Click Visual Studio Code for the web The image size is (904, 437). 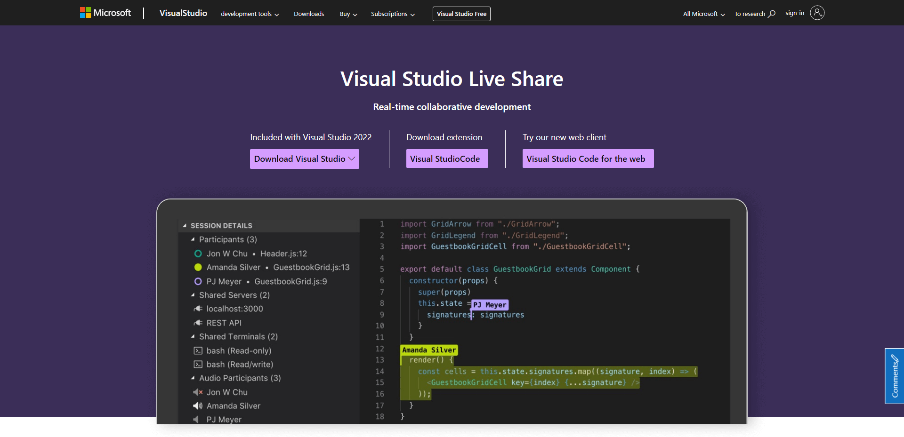pyautogui.click(x=588, y=159)
